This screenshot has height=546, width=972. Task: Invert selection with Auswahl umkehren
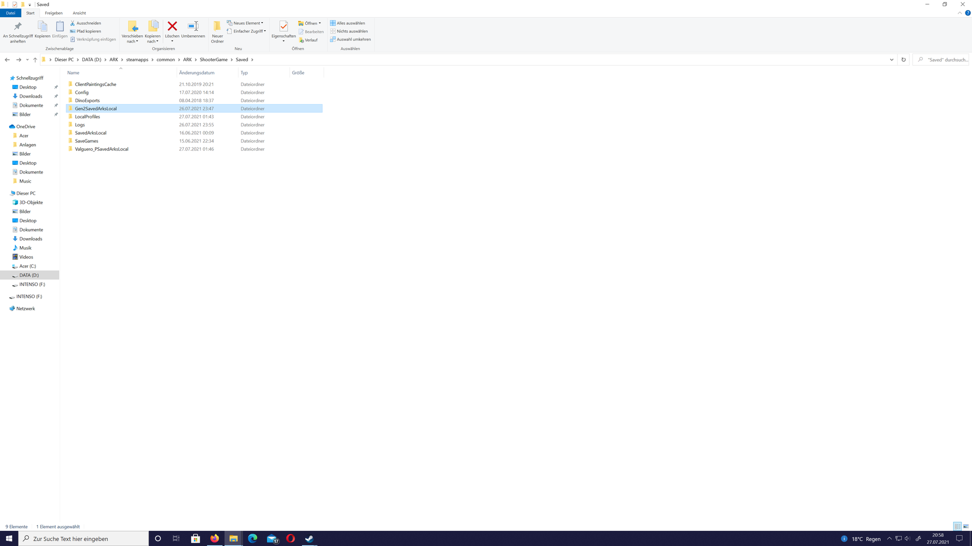click(351, 39)
